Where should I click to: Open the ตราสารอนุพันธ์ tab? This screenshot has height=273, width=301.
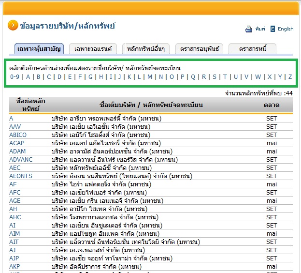(x=199, y=48)
